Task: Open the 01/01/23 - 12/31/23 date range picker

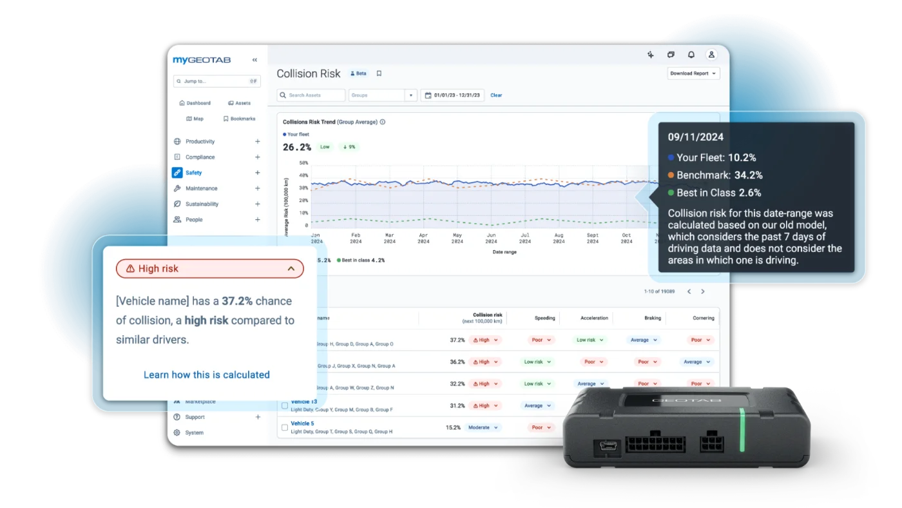Action: pos(452,95)
